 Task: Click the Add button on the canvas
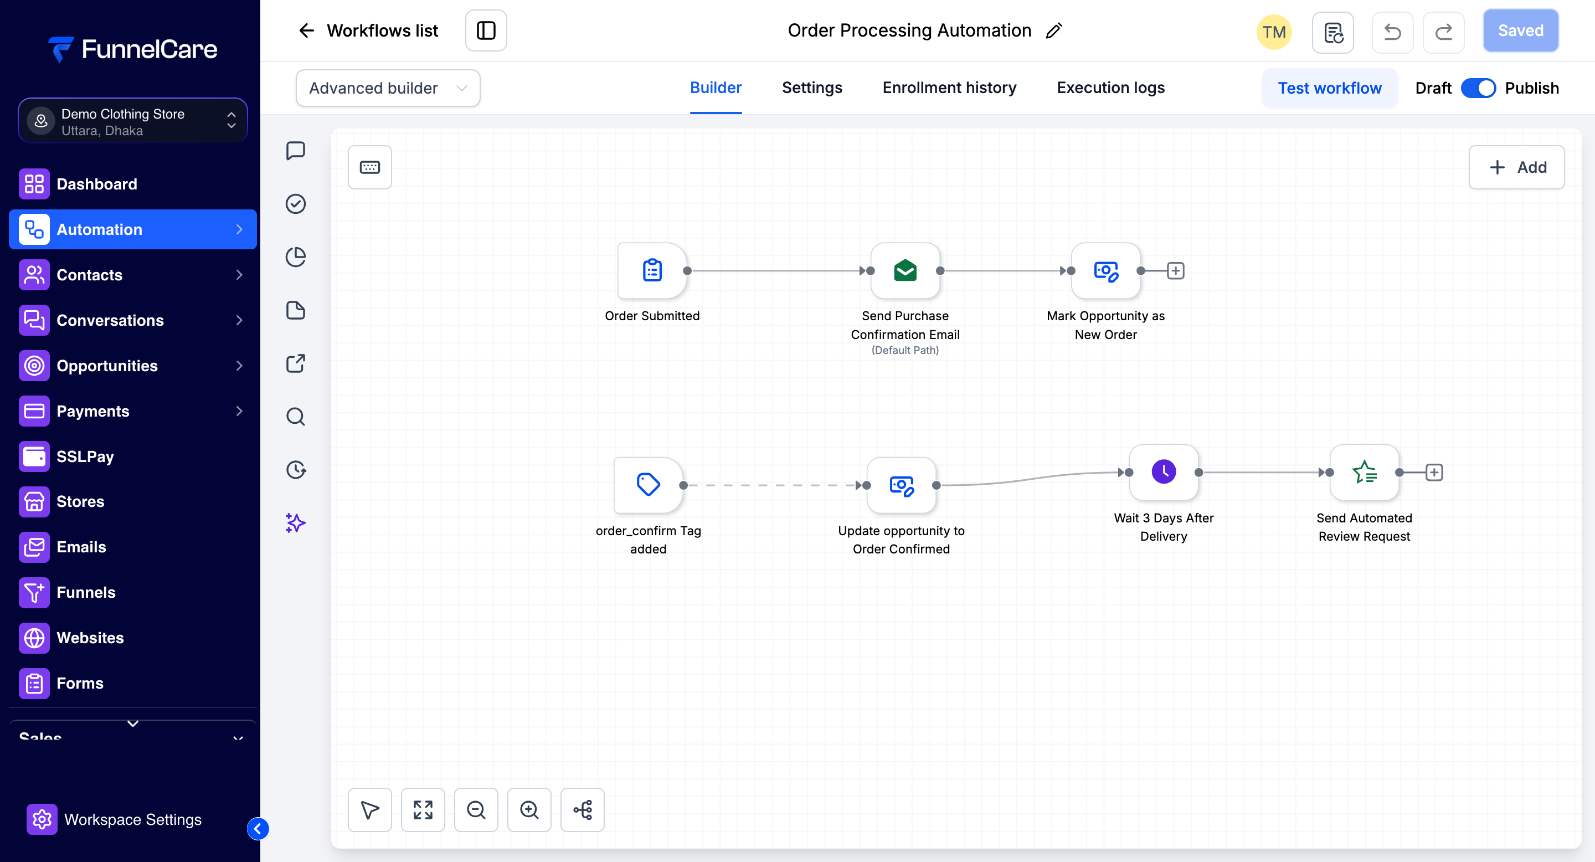pos(1517,167)
